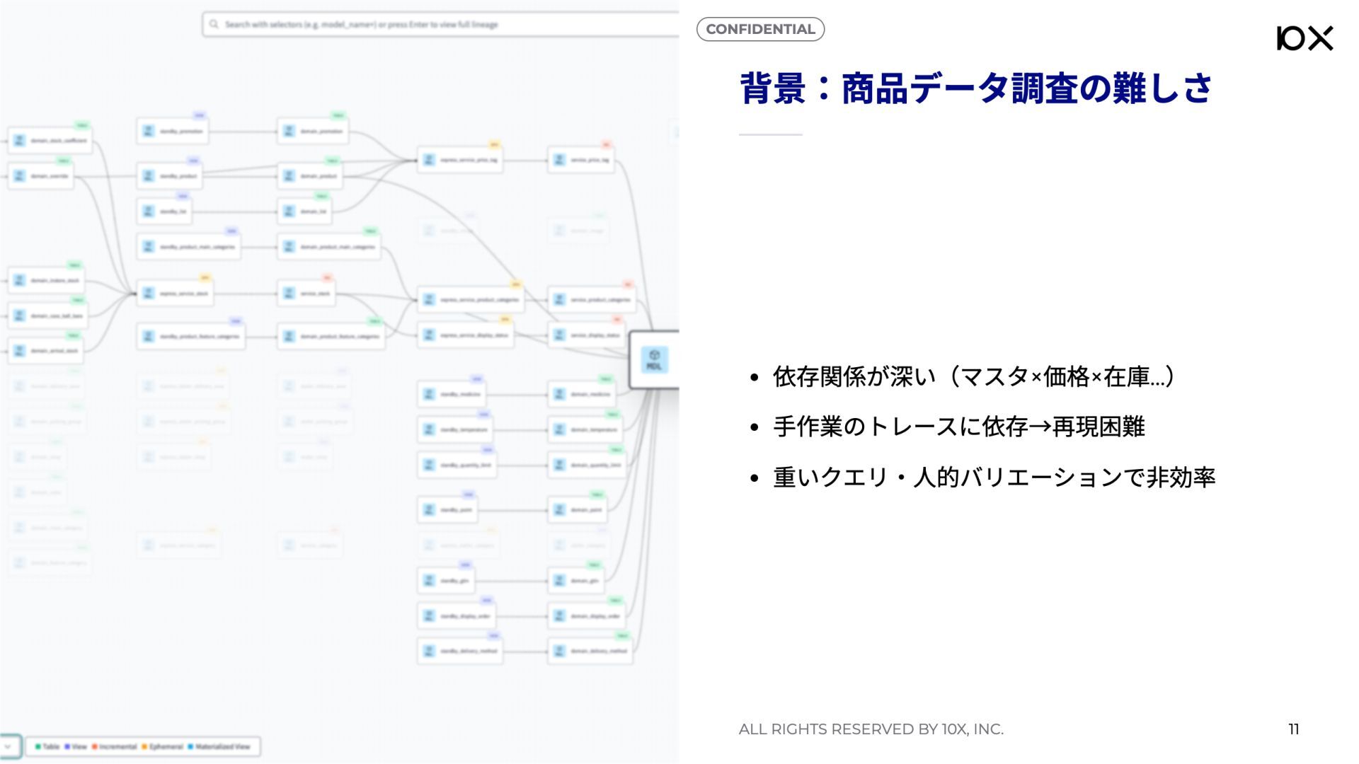Click the model icon on standby_promotion node
The width and height of the screenshot is (1359, 764).
[148, 132]
